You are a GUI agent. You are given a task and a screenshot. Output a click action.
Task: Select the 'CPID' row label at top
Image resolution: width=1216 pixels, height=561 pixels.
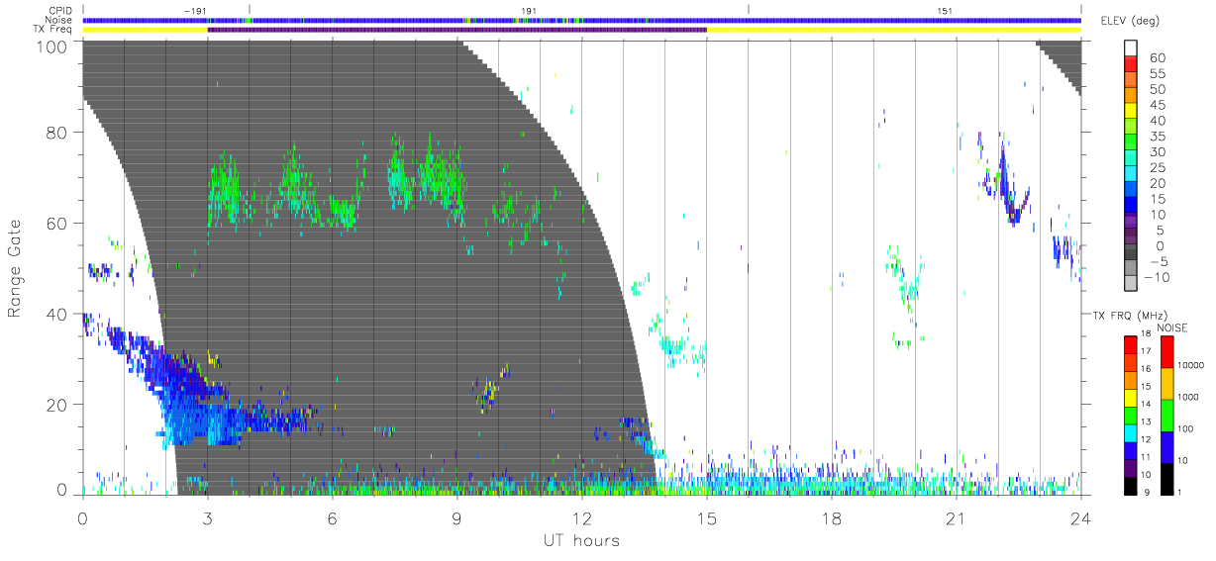coord(61,10)
